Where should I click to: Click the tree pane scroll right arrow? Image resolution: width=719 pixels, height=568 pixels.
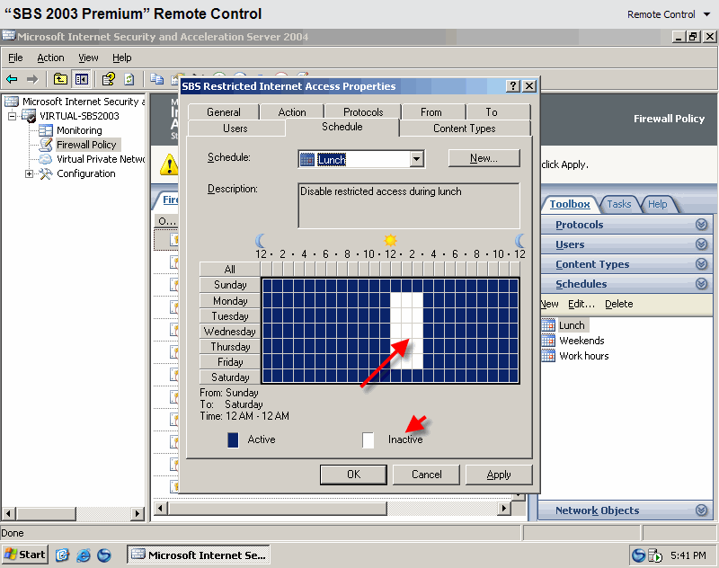click(137, 513)
